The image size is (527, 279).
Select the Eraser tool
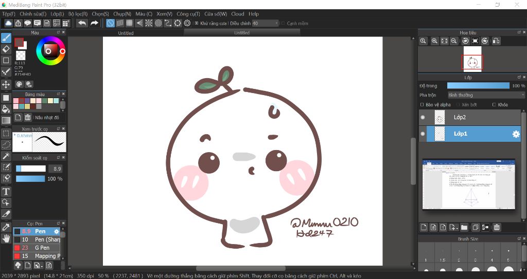click(6, 49)
